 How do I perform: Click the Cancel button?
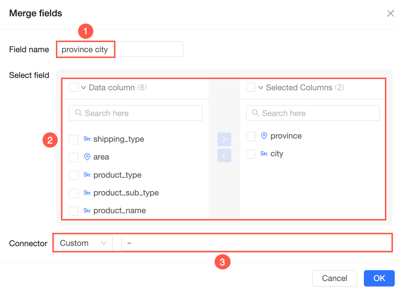334,278
